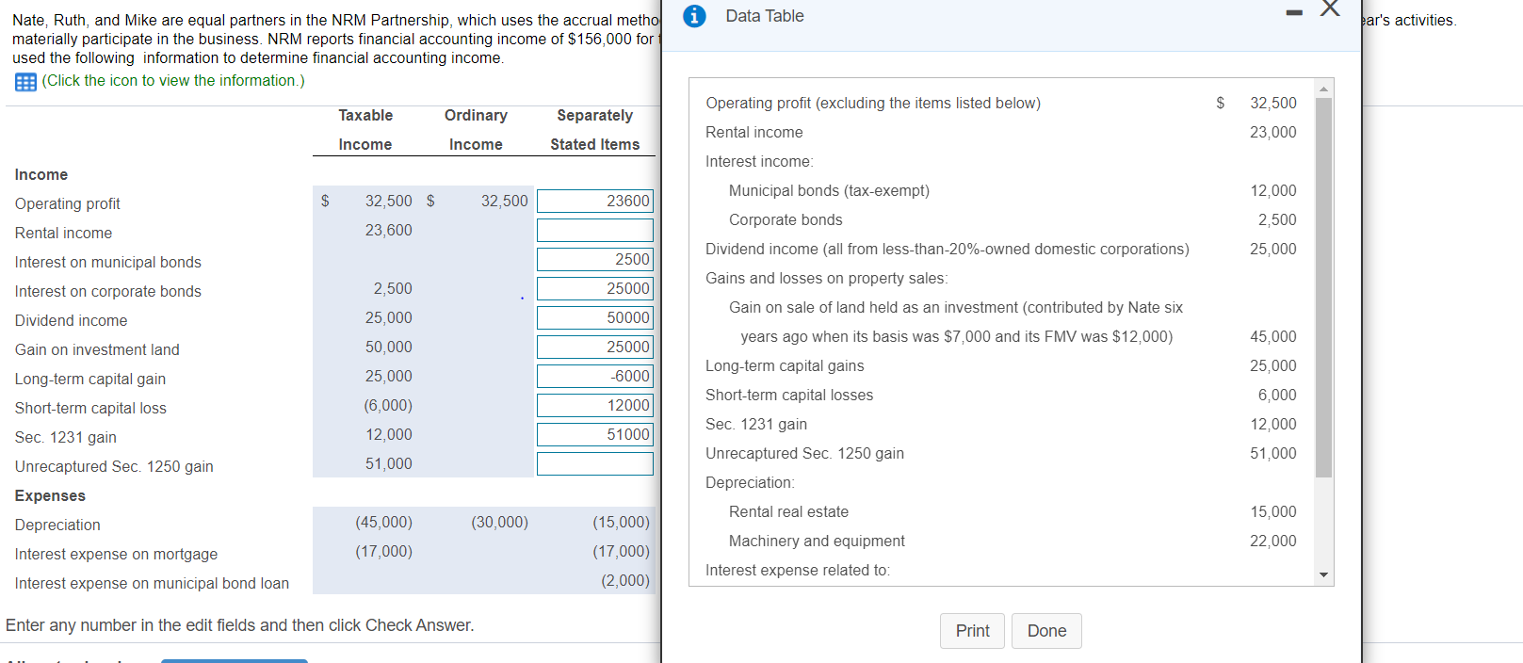Click the 'Taxable Income' column header
This screenshot has width=1523, height=663.
pyautogui.click(x=365, y=130)
